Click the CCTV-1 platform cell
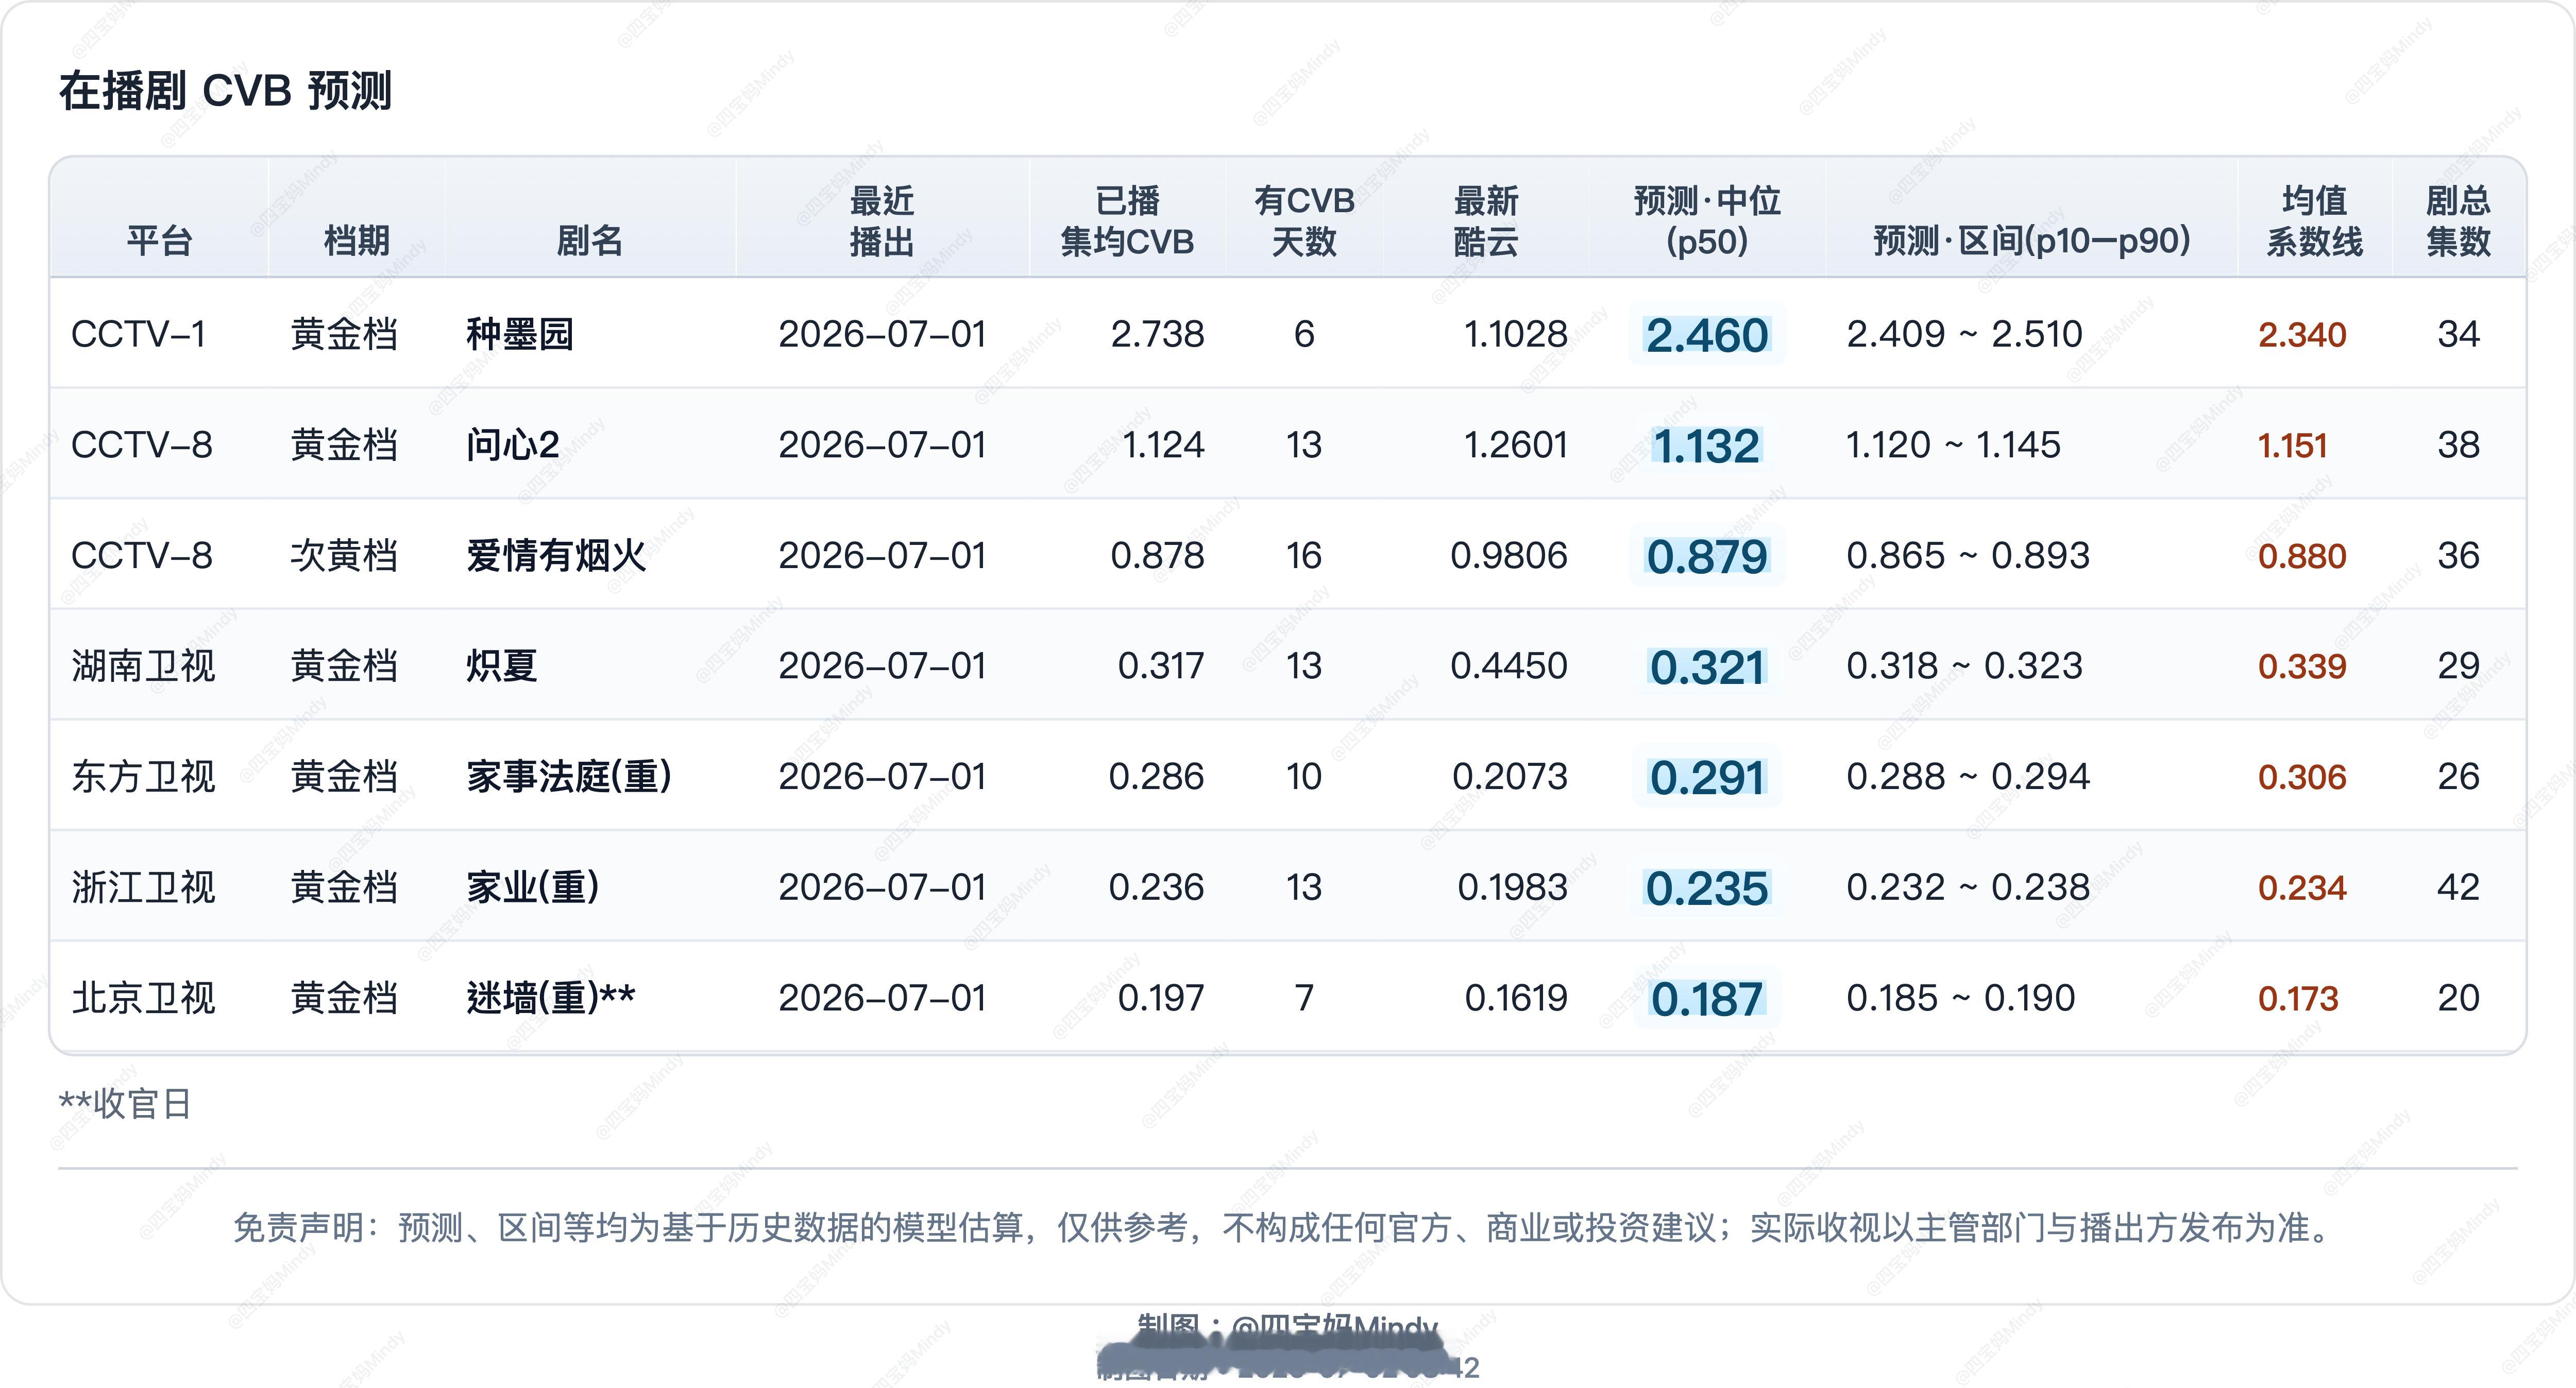Screen dimensions: 2576x1388 point(139,334)
